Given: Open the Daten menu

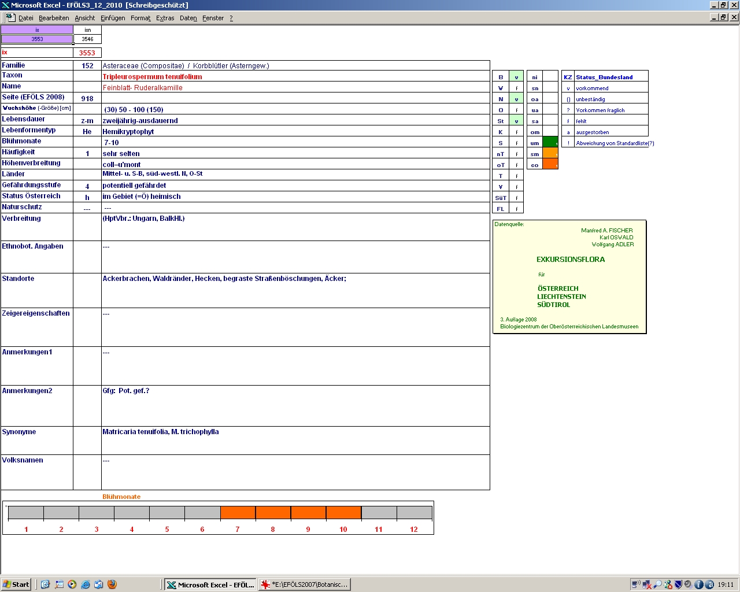Looking at the screenshot, I should [188, 18].
